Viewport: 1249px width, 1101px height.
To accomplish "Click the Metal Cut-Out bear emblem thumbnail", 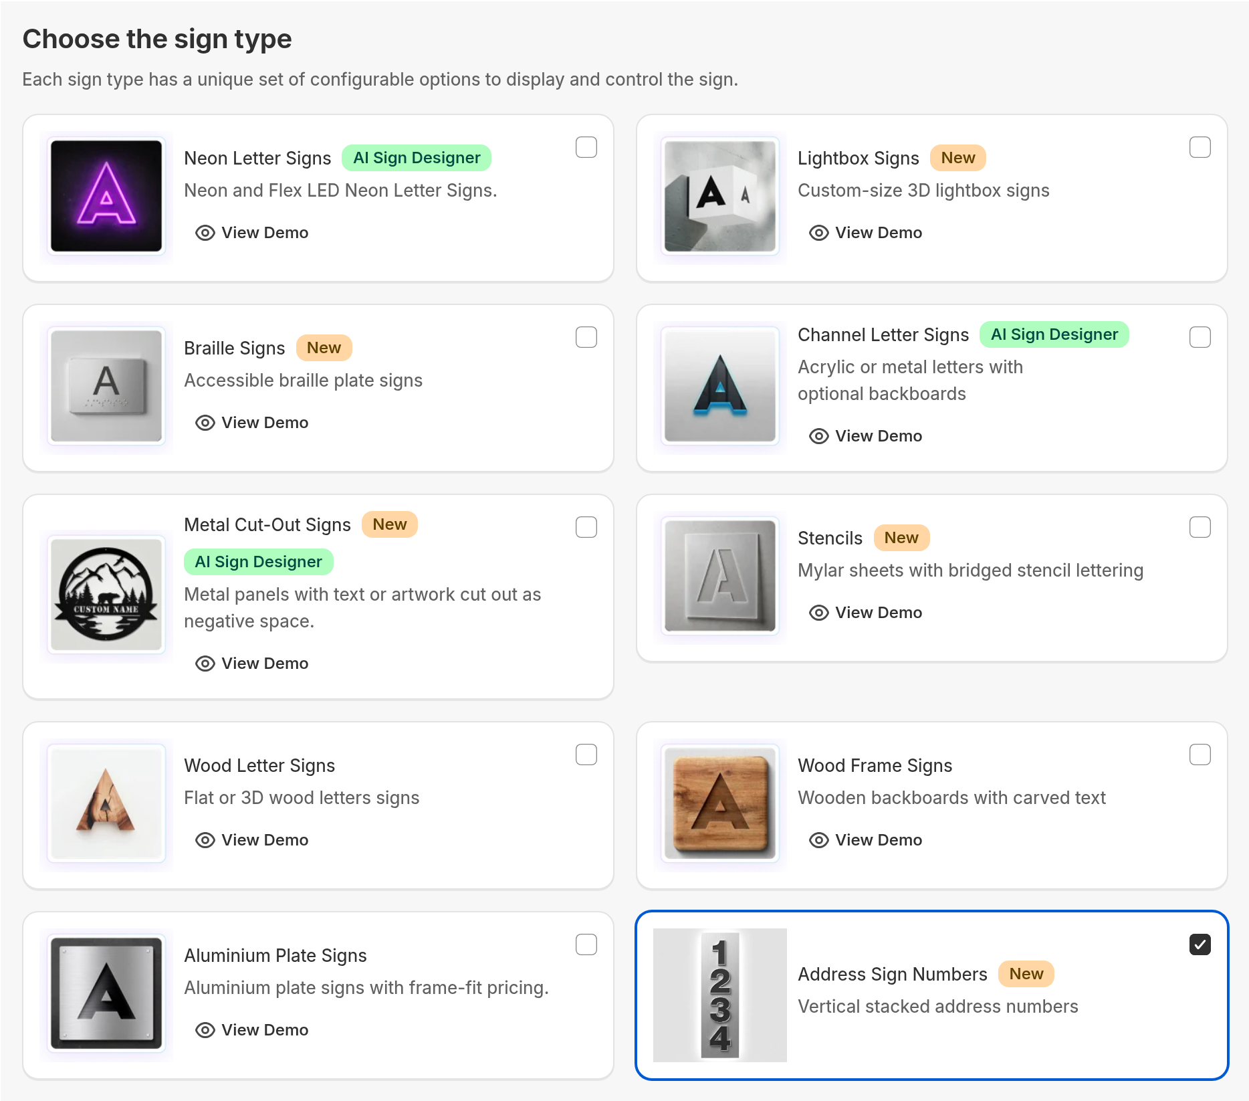I will [x=106, y=595].
